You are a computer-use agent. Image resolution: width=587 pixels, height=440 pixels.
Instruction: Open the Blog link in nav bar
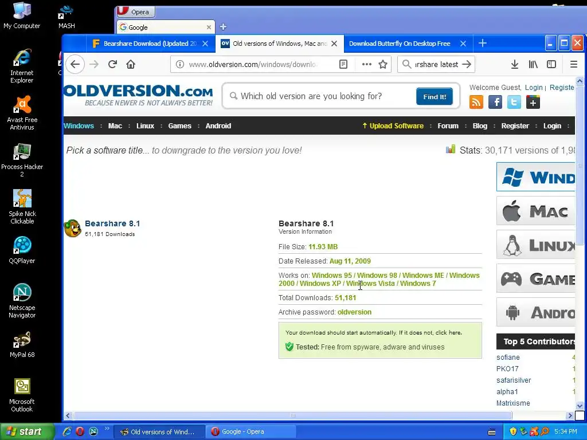tap(480, 125)
